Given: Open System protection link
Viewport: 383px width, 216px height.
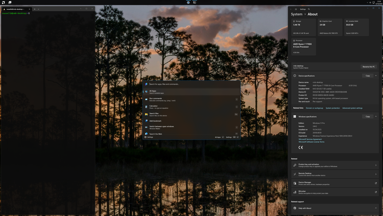Looking at the screenshot, I should pos(332,108).
